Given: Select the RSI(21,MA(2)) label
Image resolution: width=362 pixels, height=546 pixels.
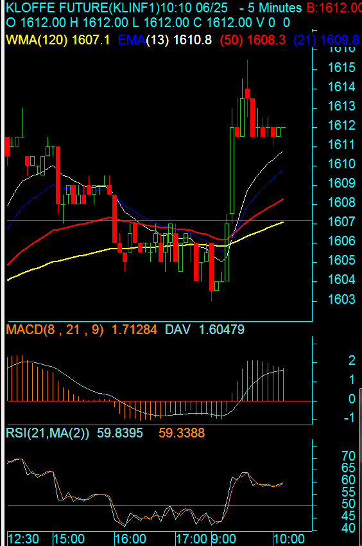Looking at the screenshot, I should pos(47,433).
